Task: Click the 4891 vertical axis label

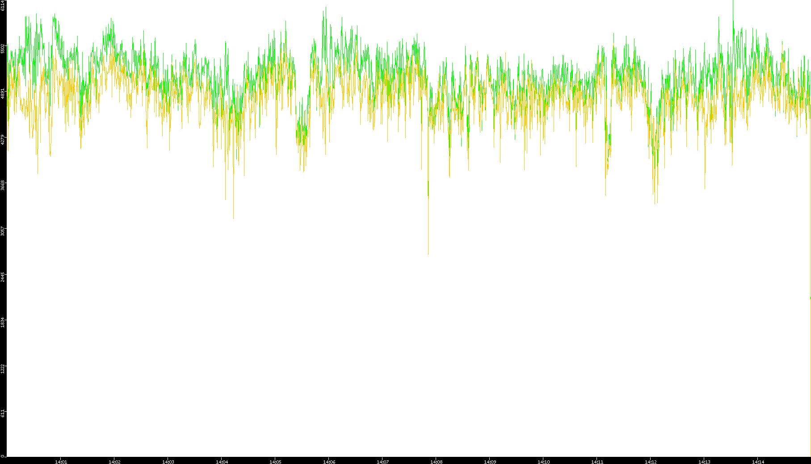Action: [3, 94]
